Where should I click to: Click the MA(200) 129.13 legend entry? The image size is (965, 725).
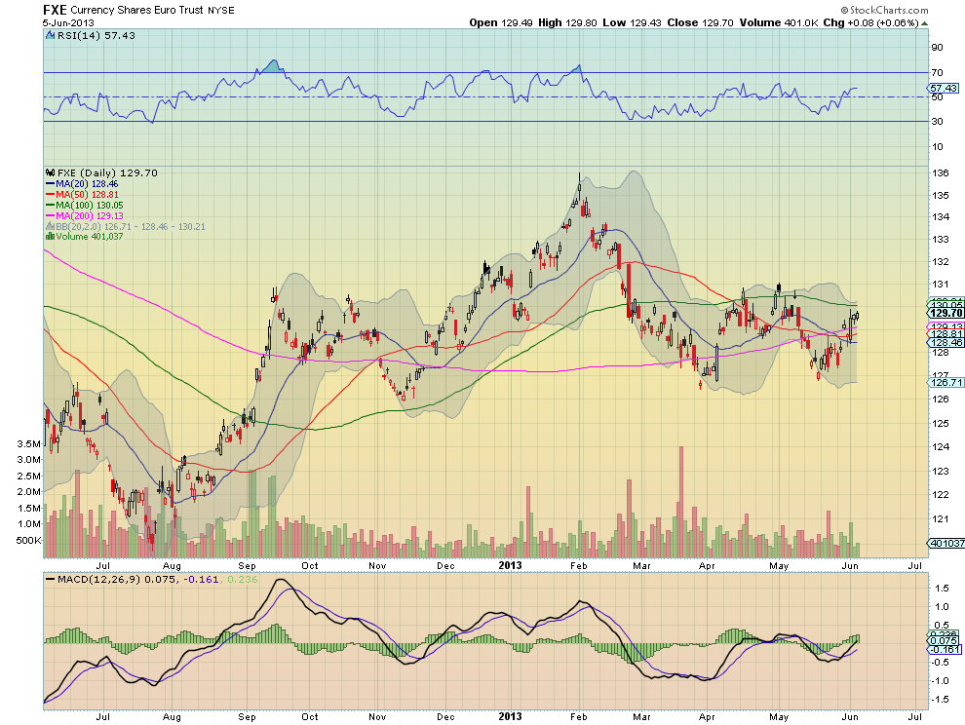[x=90, y=216]
